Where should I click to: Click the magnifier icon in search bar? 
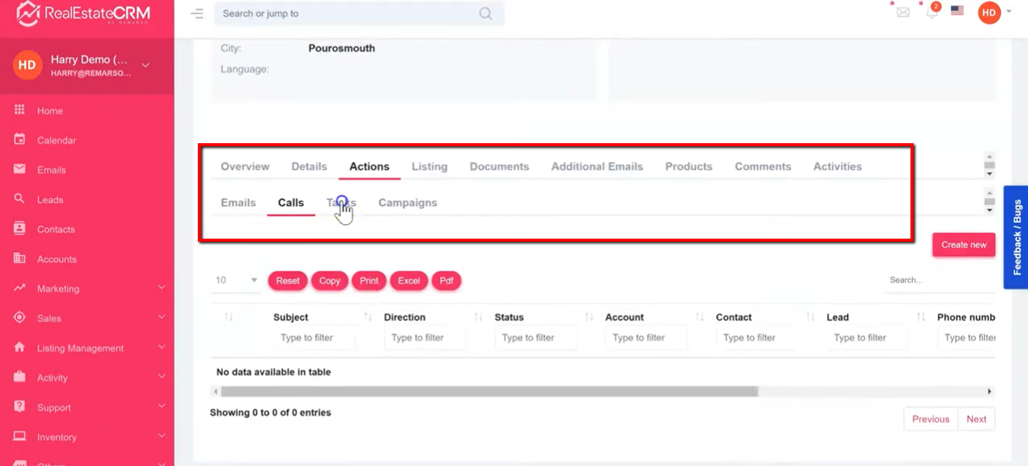[x=485, y=14]
